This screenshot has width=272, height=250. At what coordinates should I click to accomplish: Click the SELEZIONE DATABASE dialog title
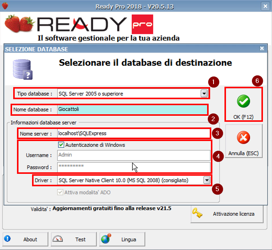click(x=37, y=49)
